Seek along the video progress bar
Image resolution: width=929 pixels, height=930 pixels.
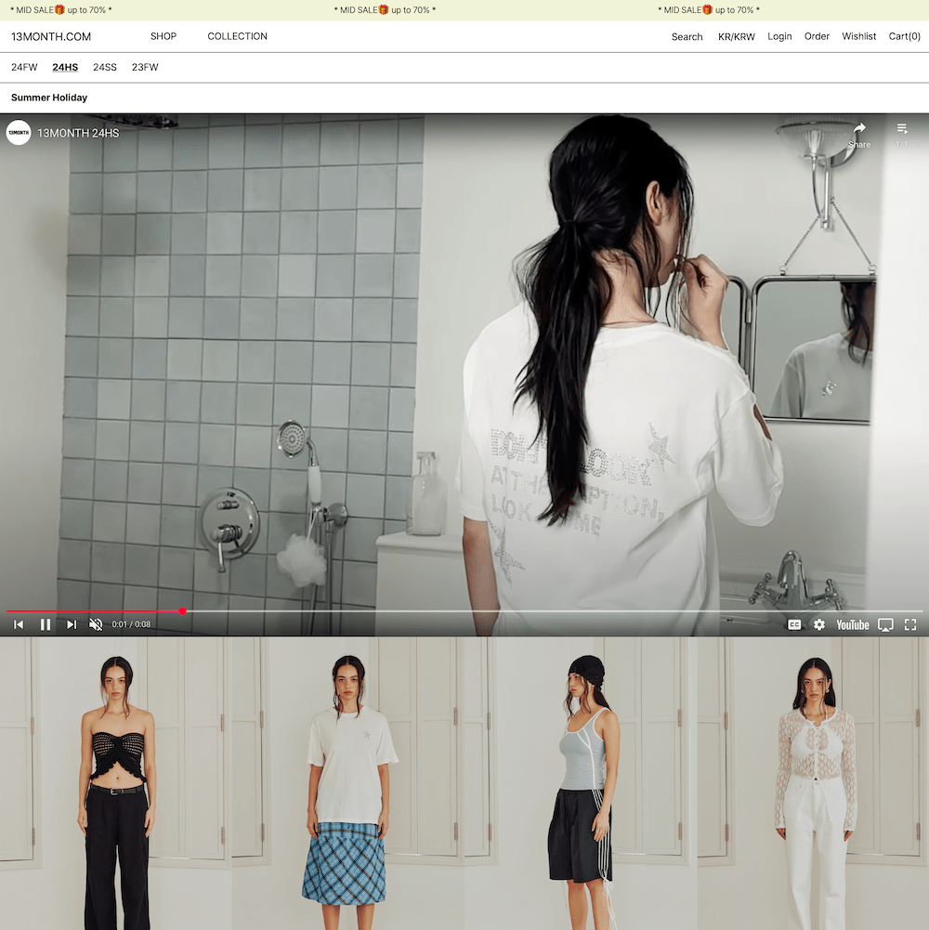pos(464,611)
